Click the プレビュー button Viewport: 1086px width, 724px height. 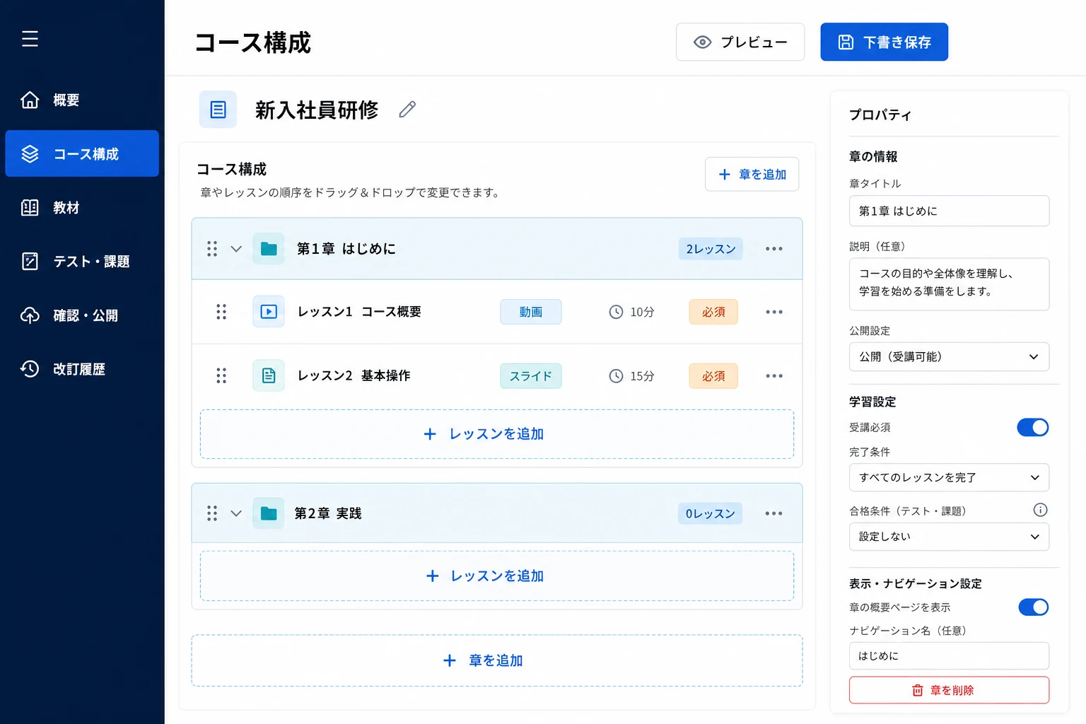(740, 42)
